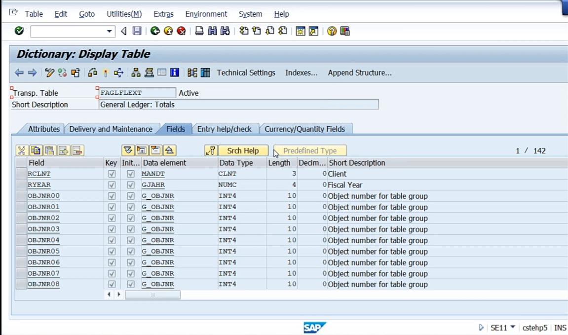568x335 pixels.
Task: Click the red Cancel icon
Action: tap(182, 31)
